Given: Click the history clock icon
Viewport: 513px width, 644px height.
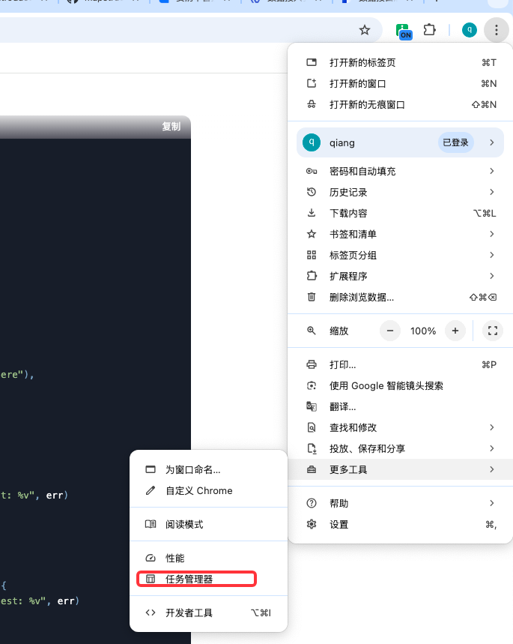Looking at the screenshot, I should point(312,192).
